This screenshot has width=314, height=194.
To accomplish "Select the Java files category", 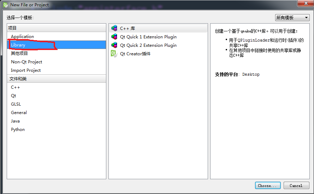I will tap(57, 121).
